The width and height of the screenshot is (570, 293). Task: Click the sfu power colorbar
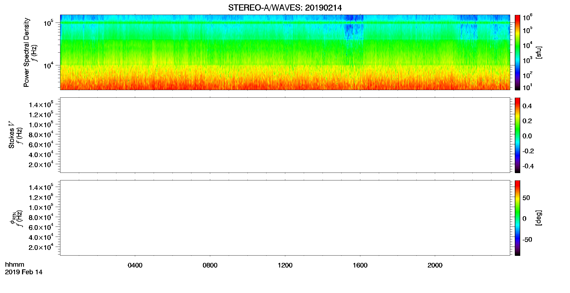[x=518, y=52]
